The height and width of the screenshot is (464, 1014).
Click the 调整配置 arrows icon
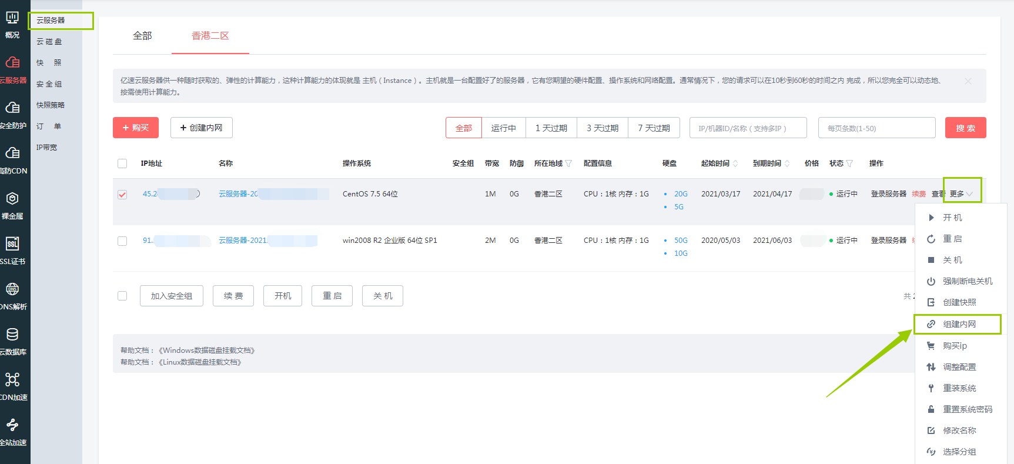931,367
